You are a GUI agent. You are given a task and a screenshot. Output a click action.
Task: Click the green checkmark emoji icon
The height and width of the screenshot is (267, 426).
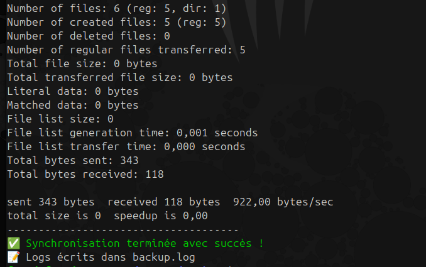tap(13, 243)
